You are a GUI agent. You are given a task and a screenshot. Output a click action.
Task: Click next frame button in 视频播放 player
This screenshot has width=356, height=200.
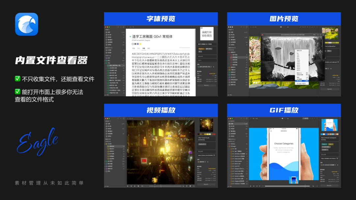[x=134, y=186]
